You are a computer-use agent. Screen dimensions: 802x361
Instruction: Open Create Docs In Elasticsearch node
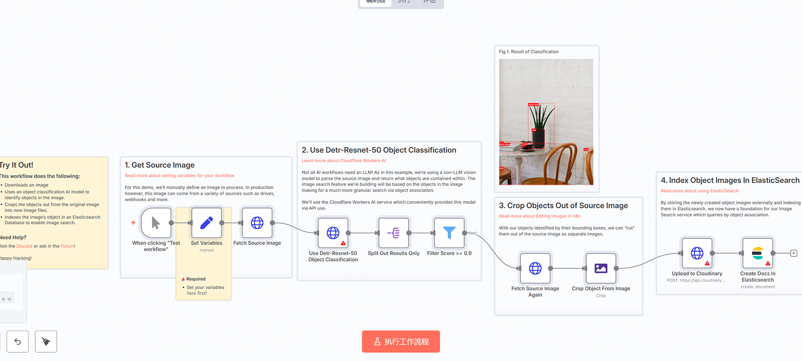(x=757, y=253)
